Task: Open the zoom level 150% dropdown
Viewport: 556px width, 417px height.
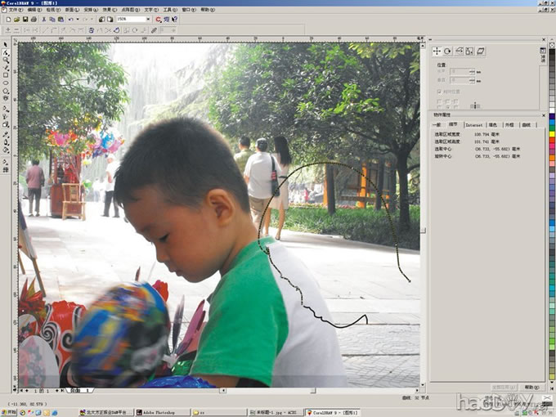Action: click(148, 19)
